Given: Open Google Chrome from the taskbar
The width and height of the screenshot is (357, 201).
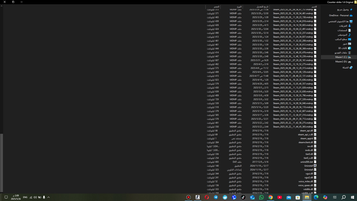Looking at the screenshot, I should (x=271, y=197).
